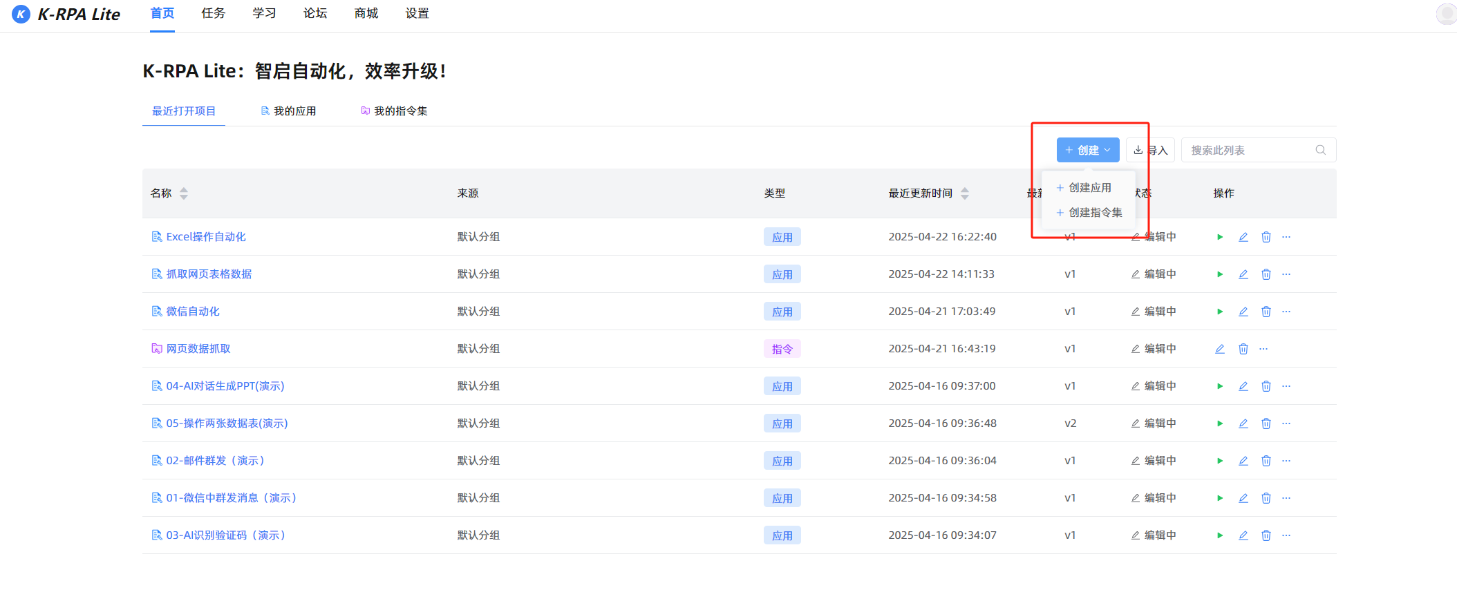The height and width of the screenshot is (610, 1457).
Task: Open the 任务 navigation tab
Action: tap(214, 14)
